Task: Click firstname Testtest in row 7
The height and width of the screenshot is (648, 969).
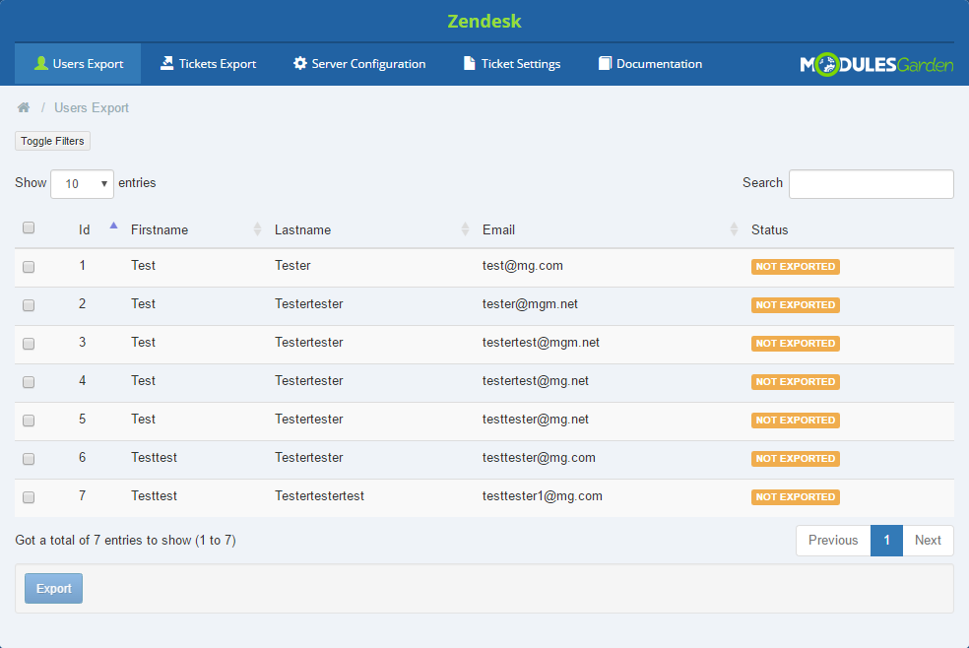Action: click(154, 496)
